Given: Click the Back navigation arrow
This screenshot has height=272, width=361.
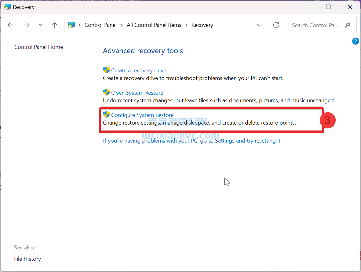Looking at the screenshot, I should click(10, 25).
